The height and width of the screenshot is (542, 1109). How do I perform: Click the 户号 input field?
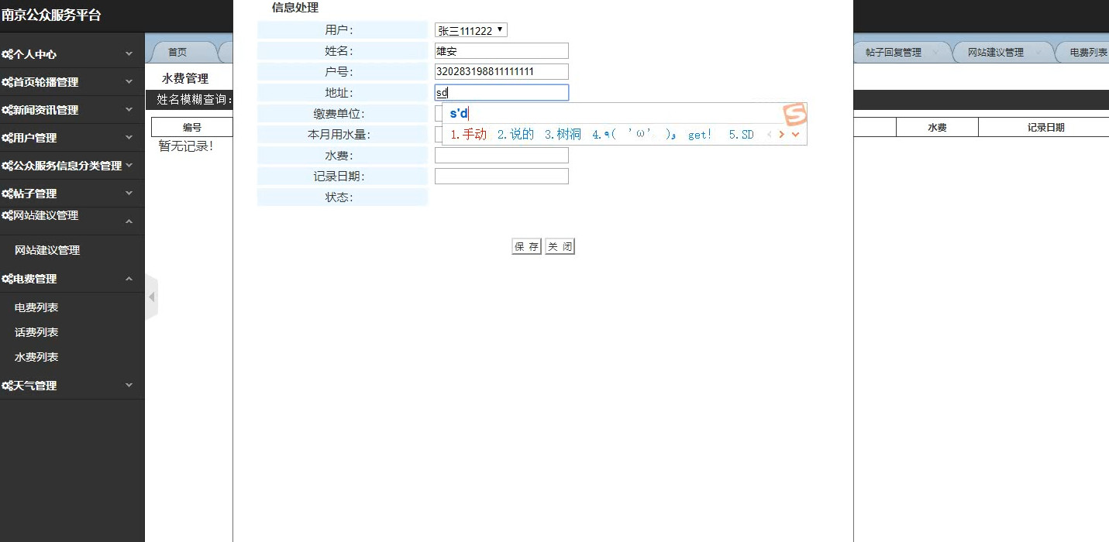(501, 72)
